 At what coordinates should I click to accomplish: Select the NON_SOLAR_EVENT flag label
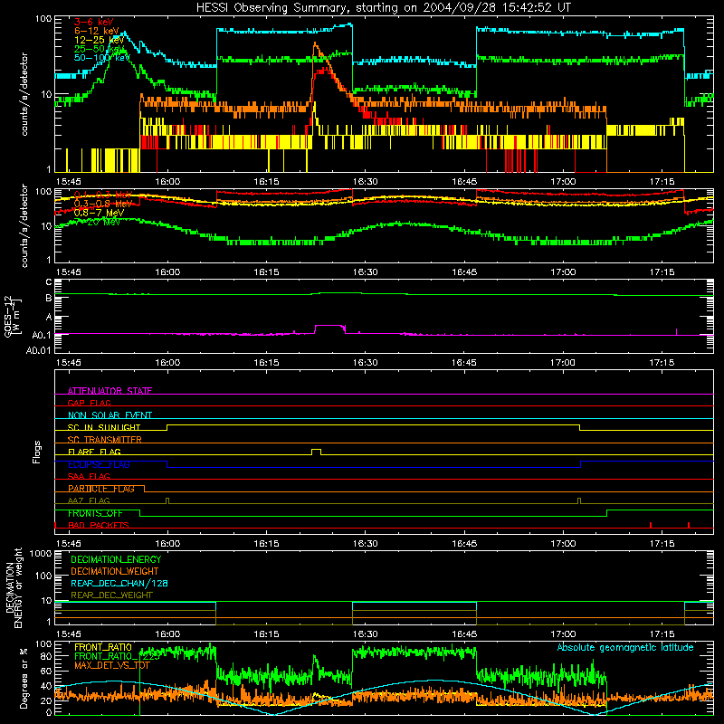click(x=110, y=415)
